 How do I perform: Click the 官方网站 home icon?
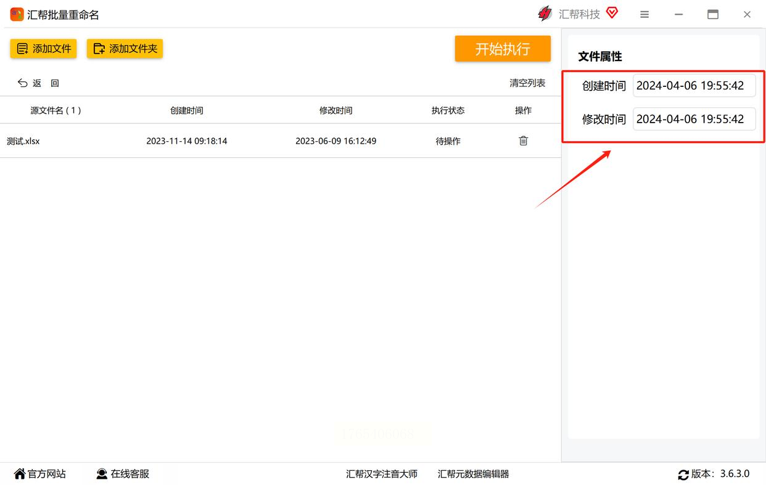point(20,474)
